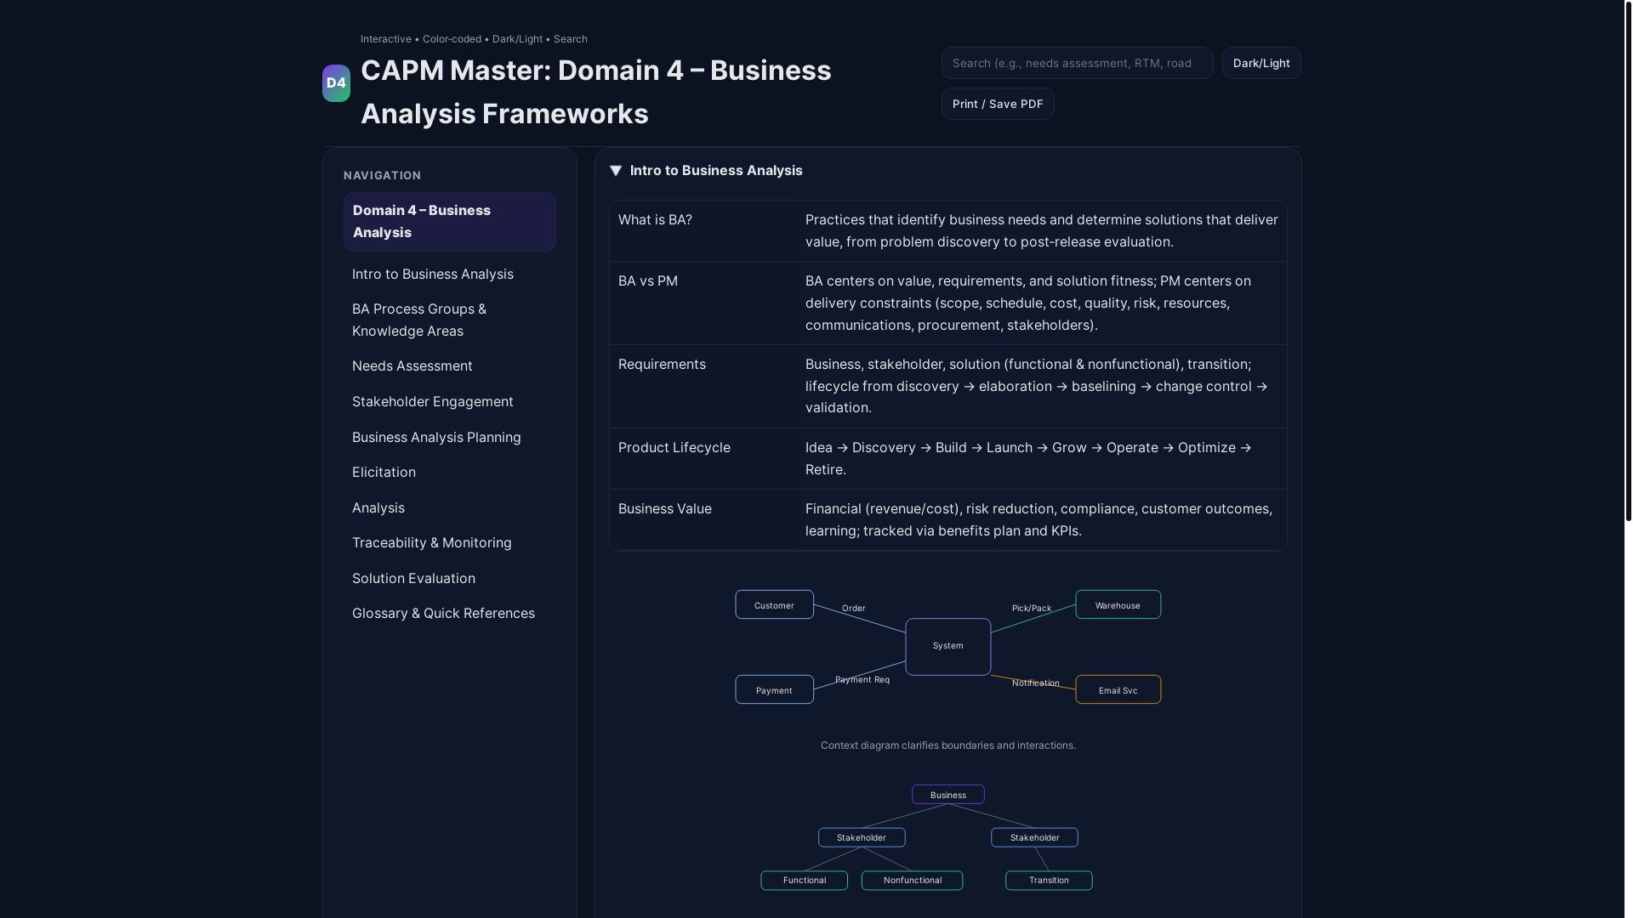Open Needs Assessment in navigation
1633x918 pixels.
click(x=450, y=366)
